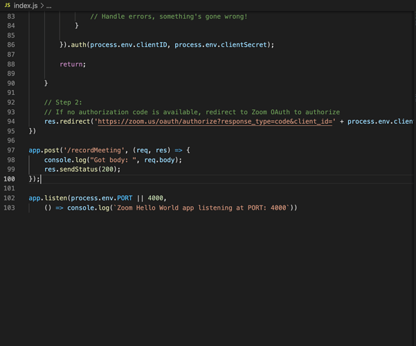Click the closing brace on line 90

point(46,83)
